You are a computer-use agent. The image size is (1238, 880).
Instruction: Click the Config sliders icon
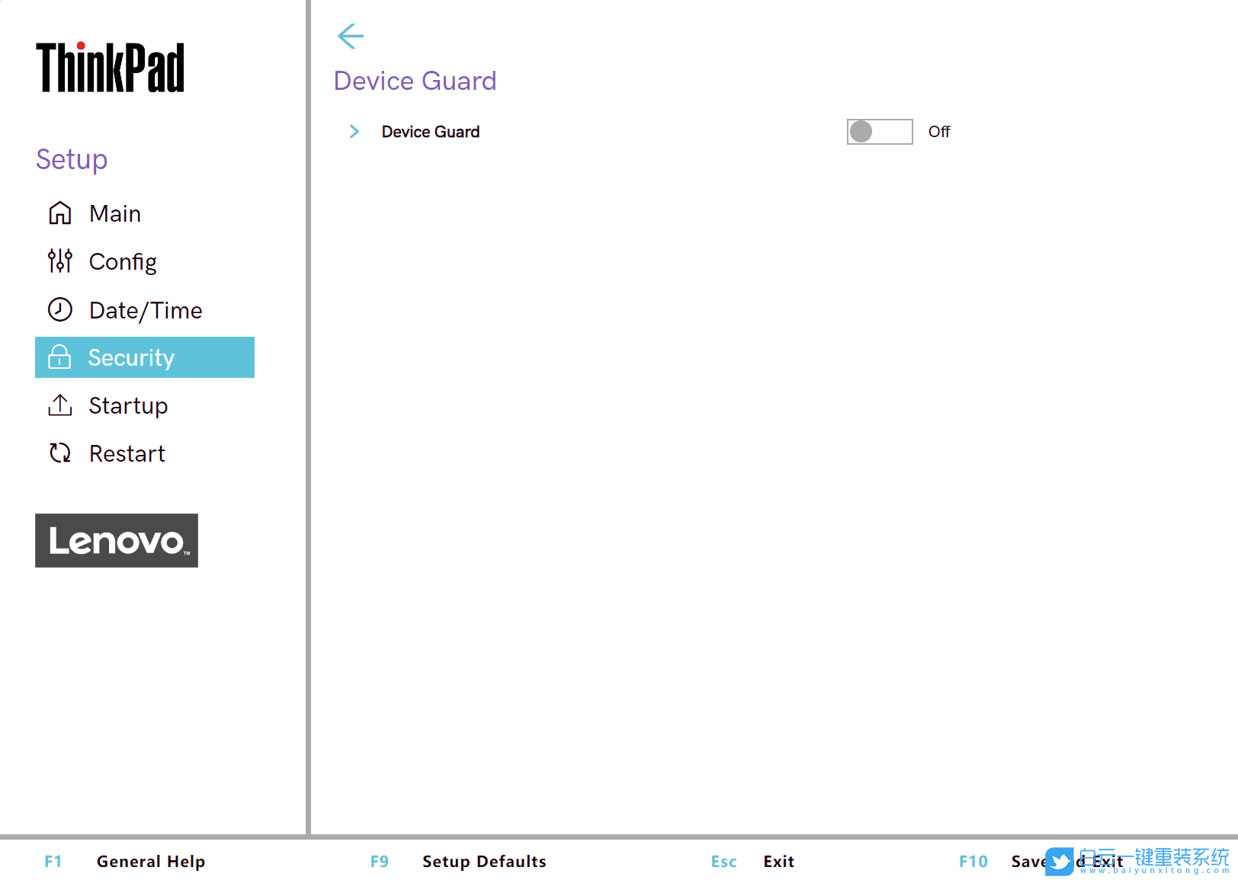[x=59, y=261]
